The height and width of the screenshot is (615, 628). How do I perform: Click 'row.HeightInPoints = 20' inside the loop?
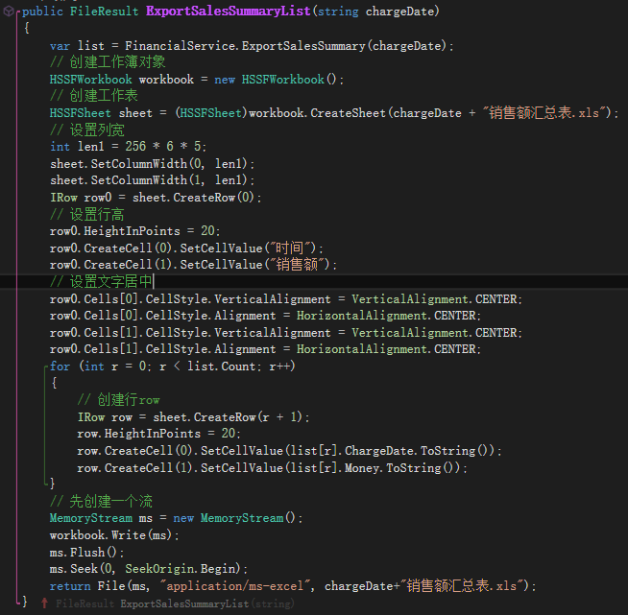[x=159, y=434]
